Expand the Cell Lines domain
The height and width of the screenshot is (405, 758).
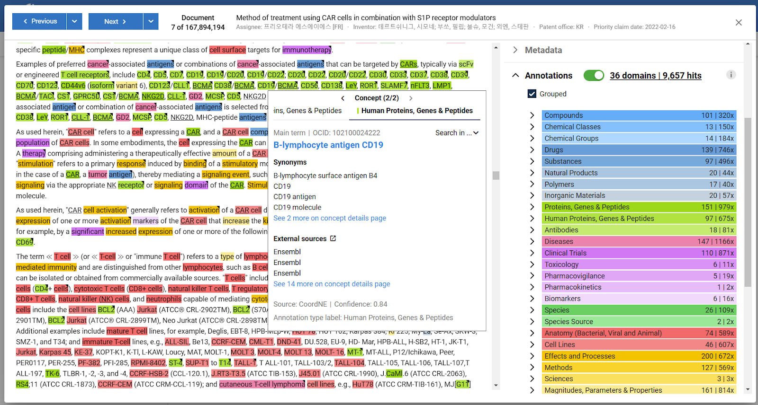pyautogui.click(x=532, y=344)
